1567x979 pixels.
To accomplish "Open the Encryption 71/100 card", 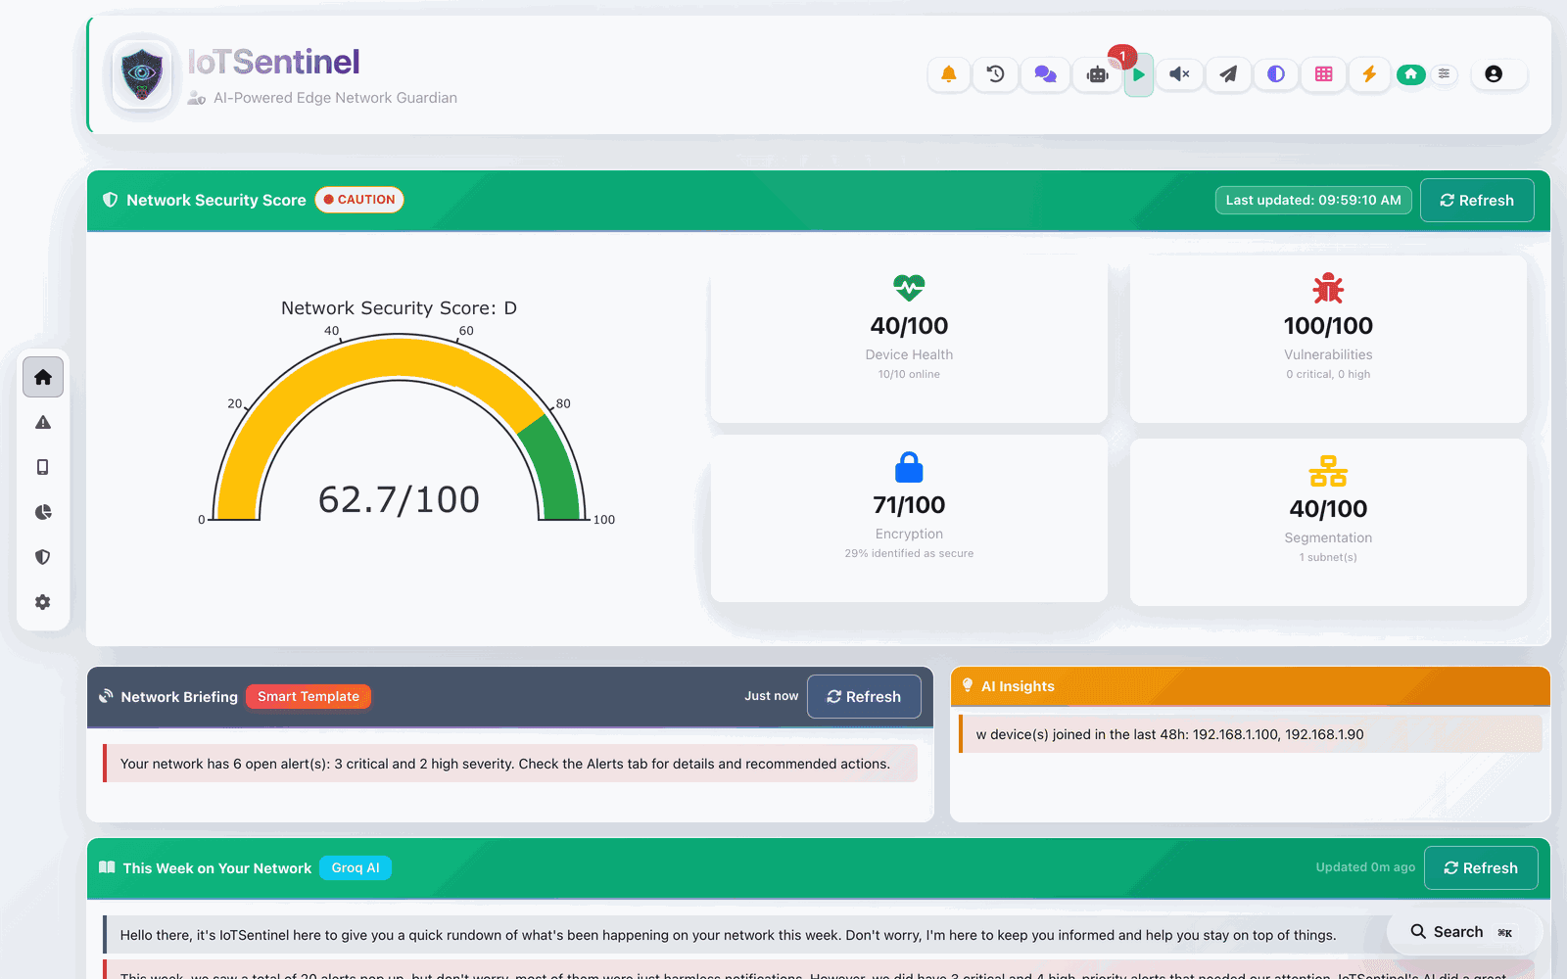I will [x=909, y=519].
